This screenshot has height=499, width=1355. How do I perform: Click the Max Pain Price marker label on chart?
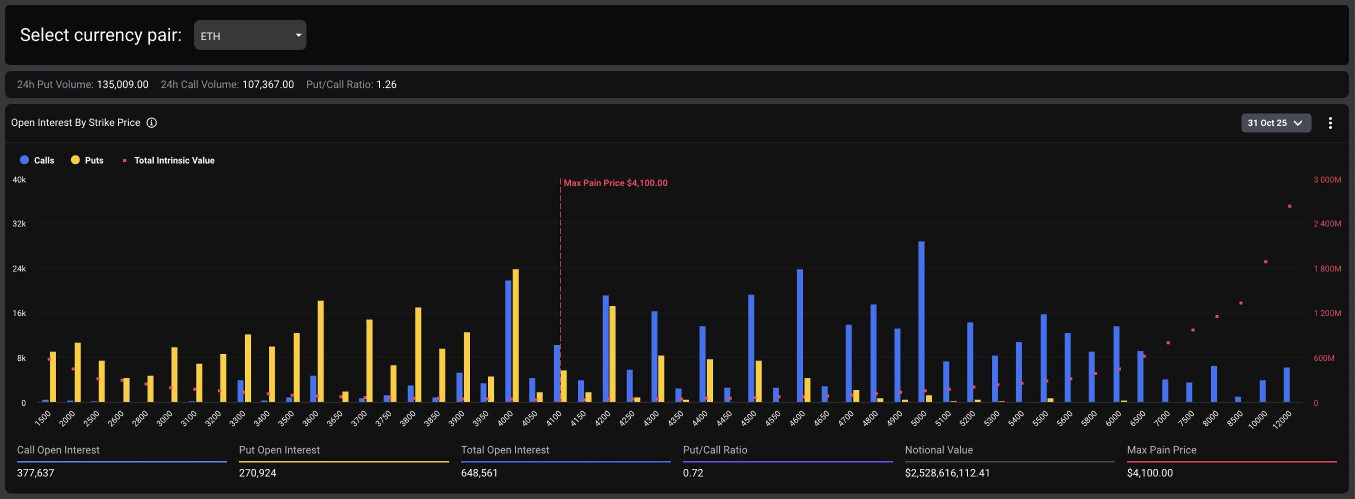(615, 183)
